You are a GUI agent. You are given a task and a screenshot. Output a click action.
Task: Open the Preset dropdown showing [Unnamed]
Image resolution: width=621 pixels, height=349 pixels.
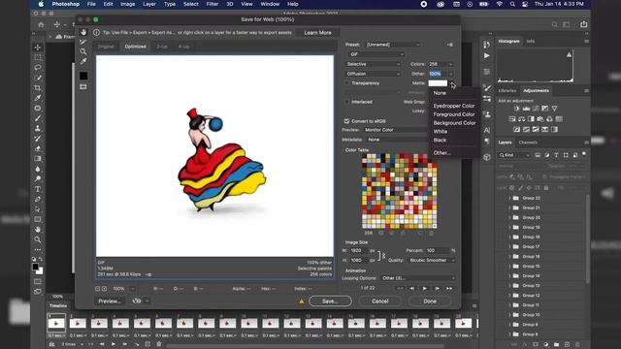click(393, 45)
